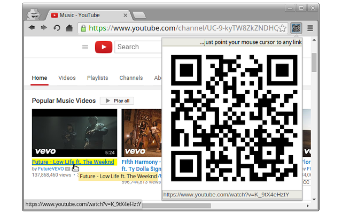
Task: Maximize the browser window
Action: [301, 9]
